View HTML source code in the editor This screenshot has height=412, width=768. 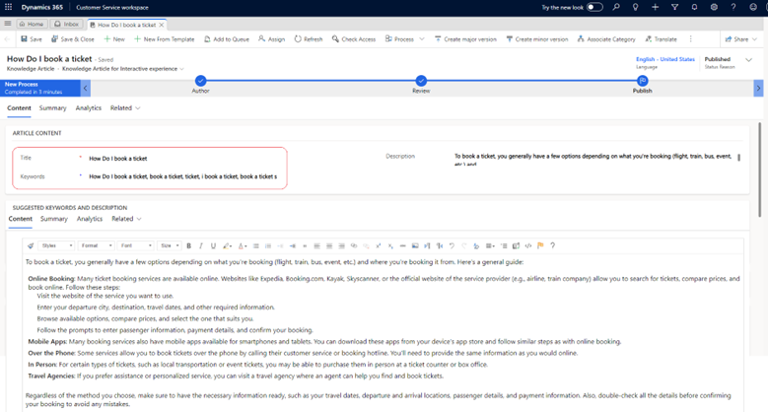(528, 246)
